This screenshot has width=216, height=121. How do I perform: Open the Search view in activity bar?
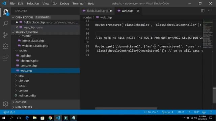point(5,24)
